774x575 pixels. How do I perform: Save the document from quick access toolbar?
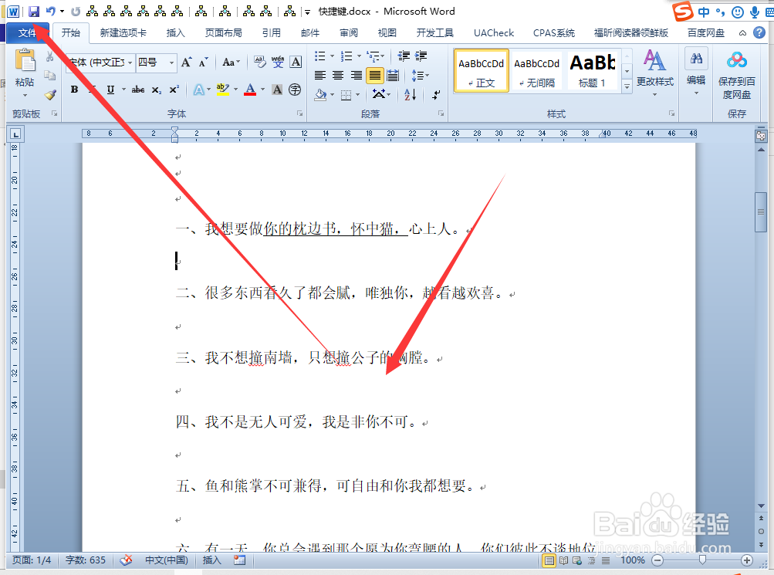pyautogui.click(x=33, y=12)
